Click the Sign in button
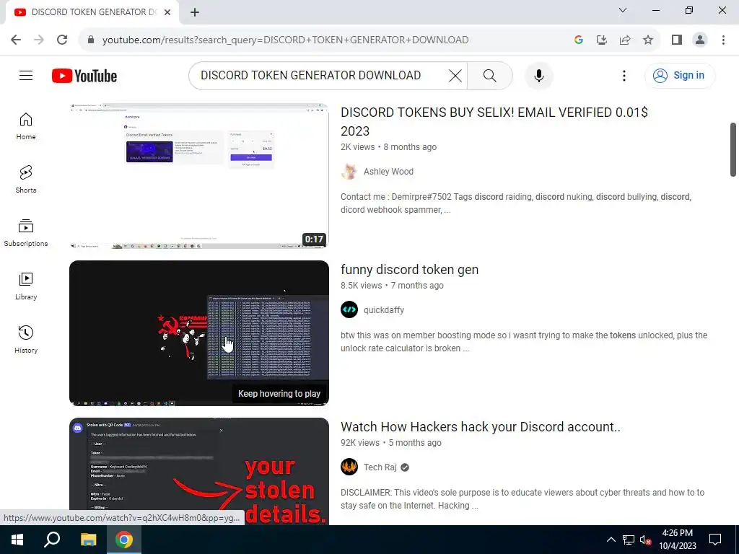This screenshot has height=554, width=739. point(680,75)
